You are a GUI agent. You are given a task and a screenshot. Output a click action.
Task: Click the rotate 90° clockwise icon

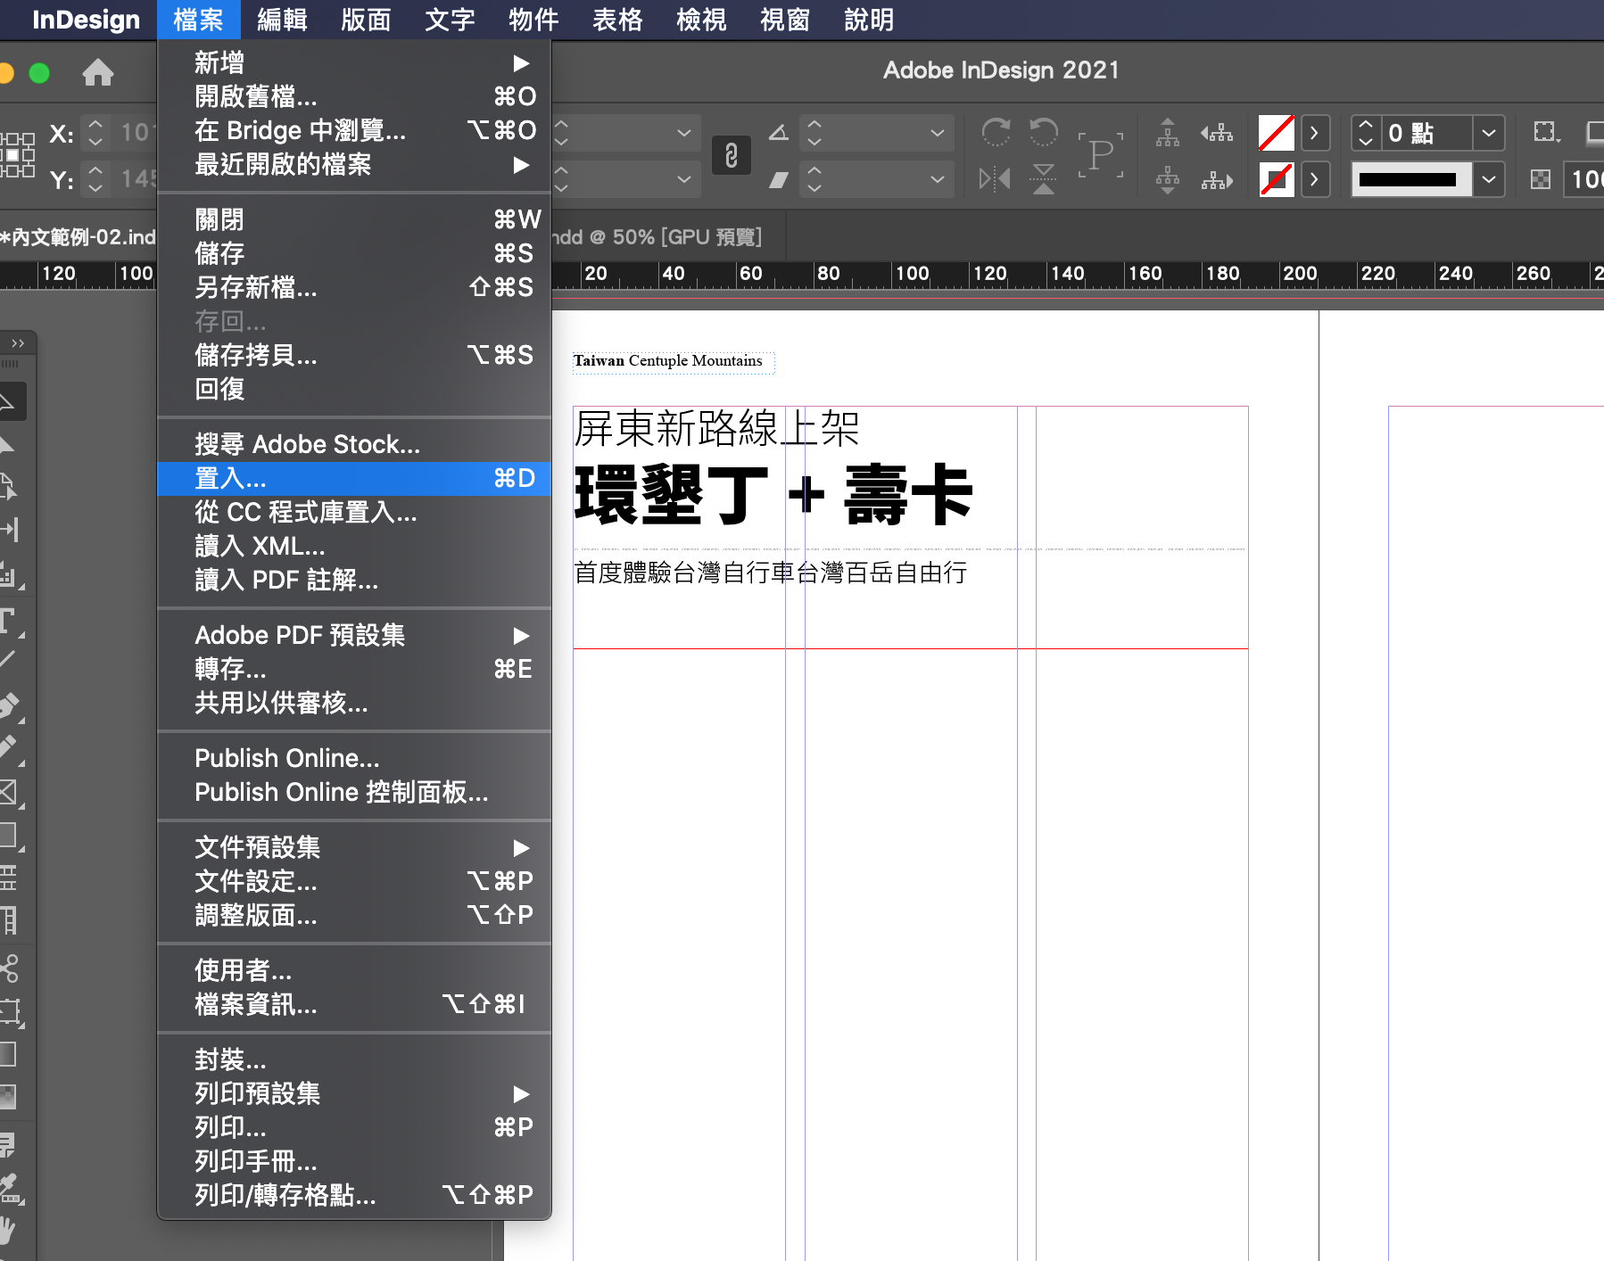click(x=996, y=133)
